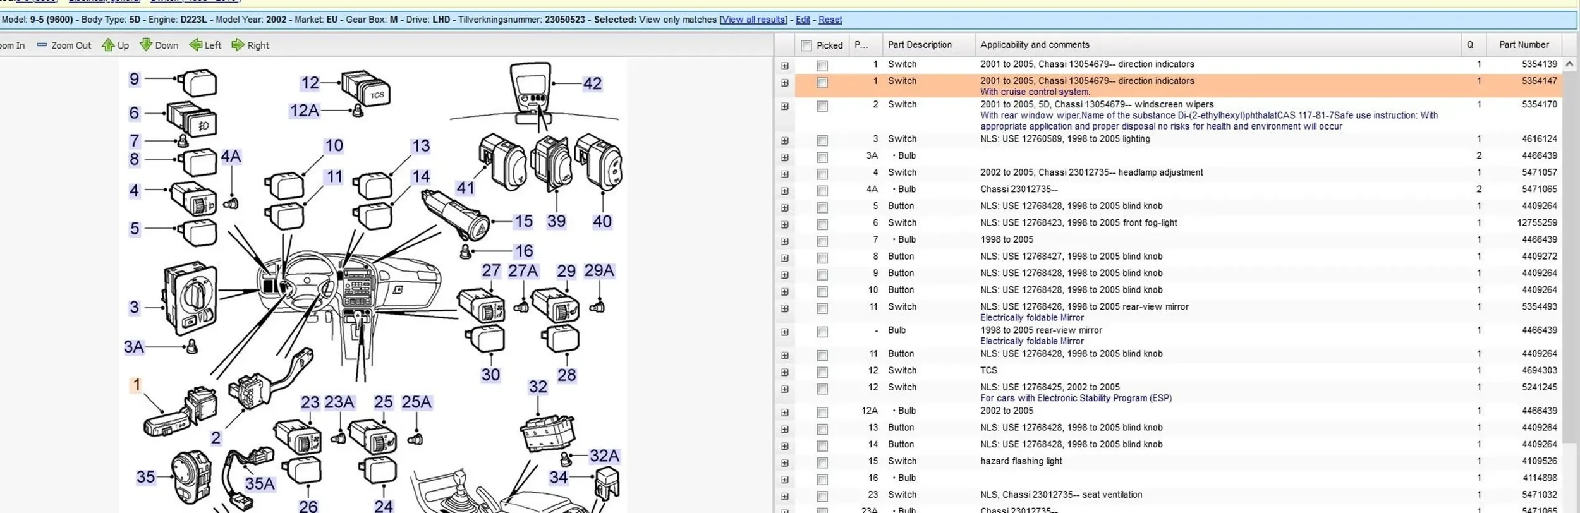The height and width of the screenshot is (513, 1580).
Task: Check the box for part number 5354147
Action: point(822,83)
